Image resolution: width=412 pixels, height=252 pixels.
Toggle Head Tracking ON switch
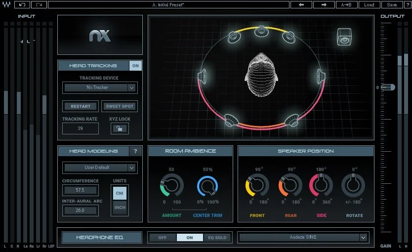(x=135, y=66)
